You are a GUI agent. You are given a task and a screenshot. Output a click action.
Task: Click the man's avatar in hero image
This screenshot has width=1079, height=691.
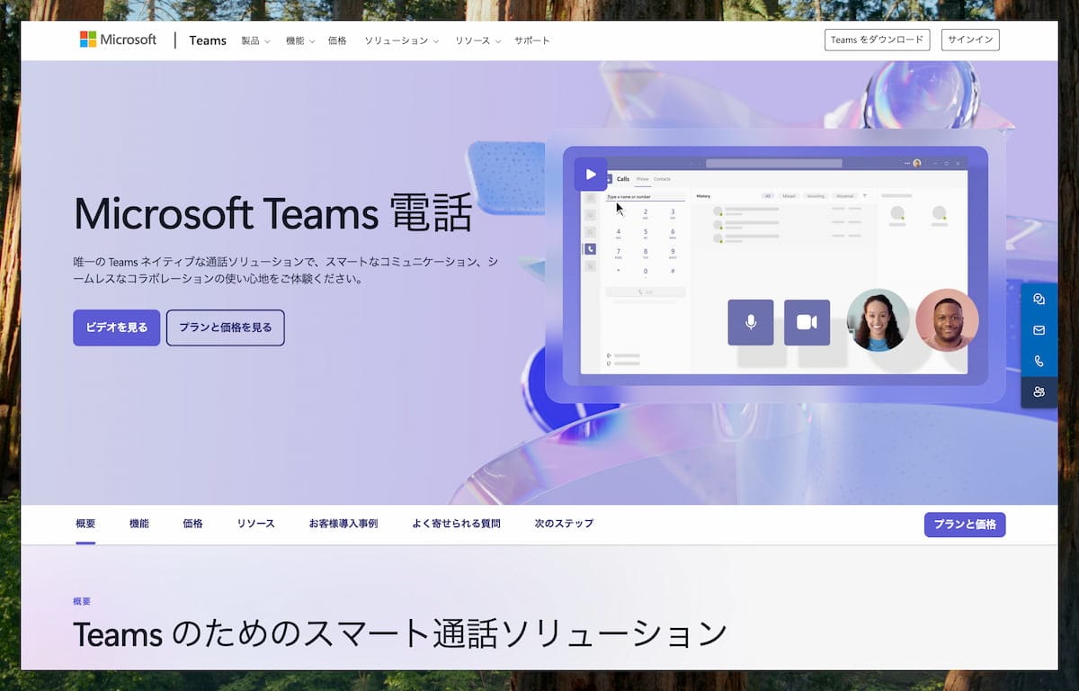click(x=947, y=319)
